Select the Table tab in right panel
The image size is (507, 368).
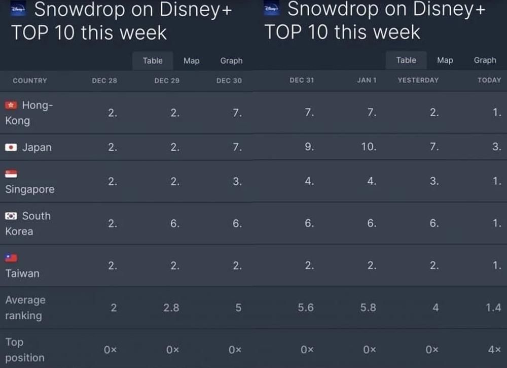pos(406,60)
